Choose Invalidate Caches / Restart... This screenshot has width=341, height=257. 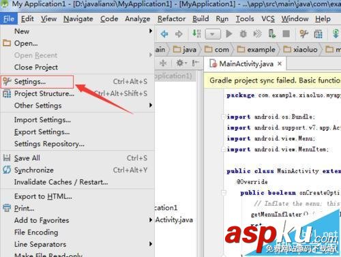77,182
